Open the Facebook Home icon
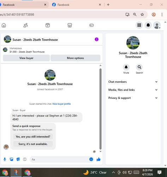Screen dimensions: 167x177 4,25
